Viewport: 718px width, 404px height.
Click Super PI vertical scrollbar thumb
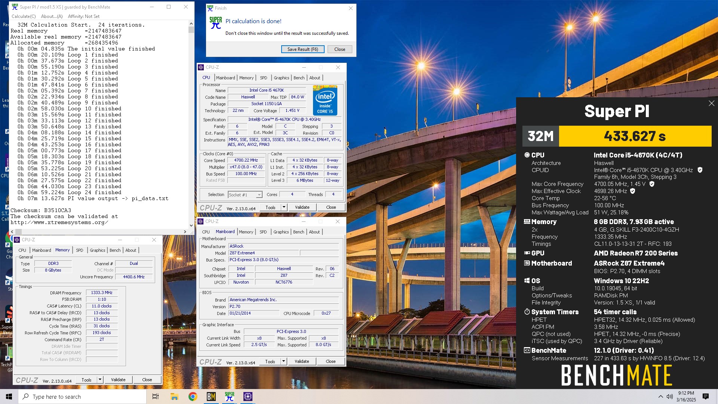[x=191, y=30]
